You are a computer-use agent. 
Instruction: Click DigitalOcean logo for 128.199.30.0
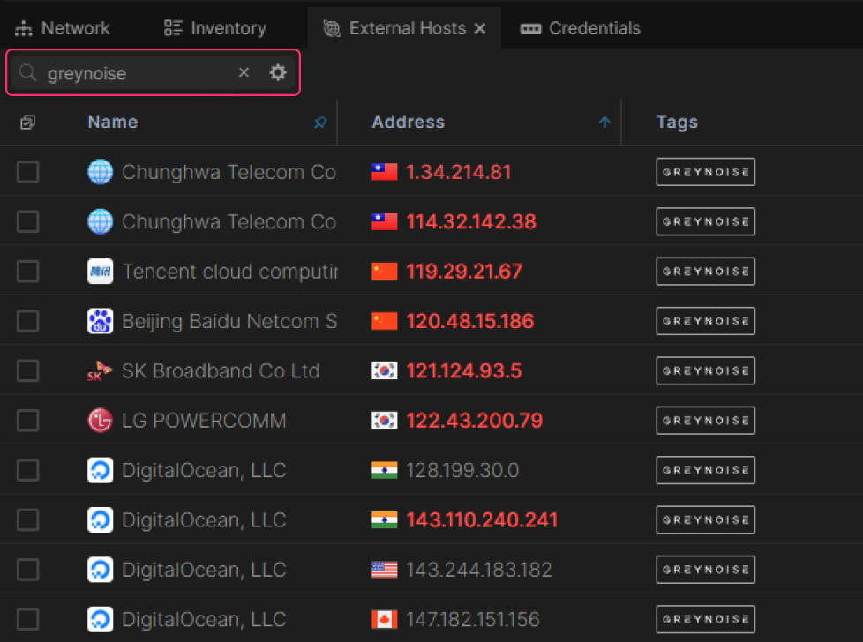click(x=101, y=470)
